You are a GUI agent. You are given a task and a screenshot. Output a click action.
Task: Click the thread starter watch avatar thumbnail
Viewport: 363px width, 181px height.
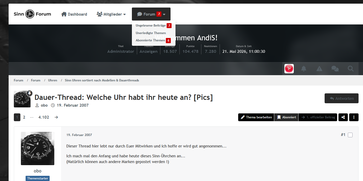coord(22,99)
